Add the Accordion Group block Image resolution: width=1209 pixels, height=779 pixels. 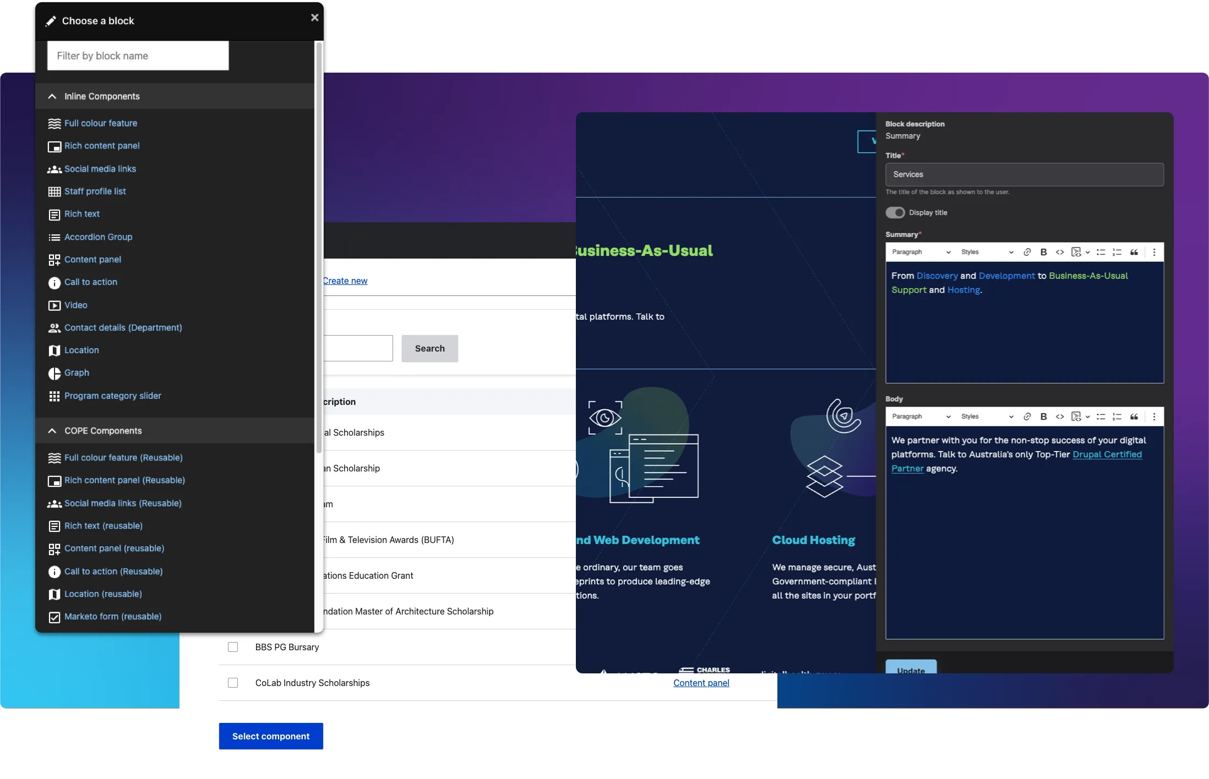click(99, 237)
